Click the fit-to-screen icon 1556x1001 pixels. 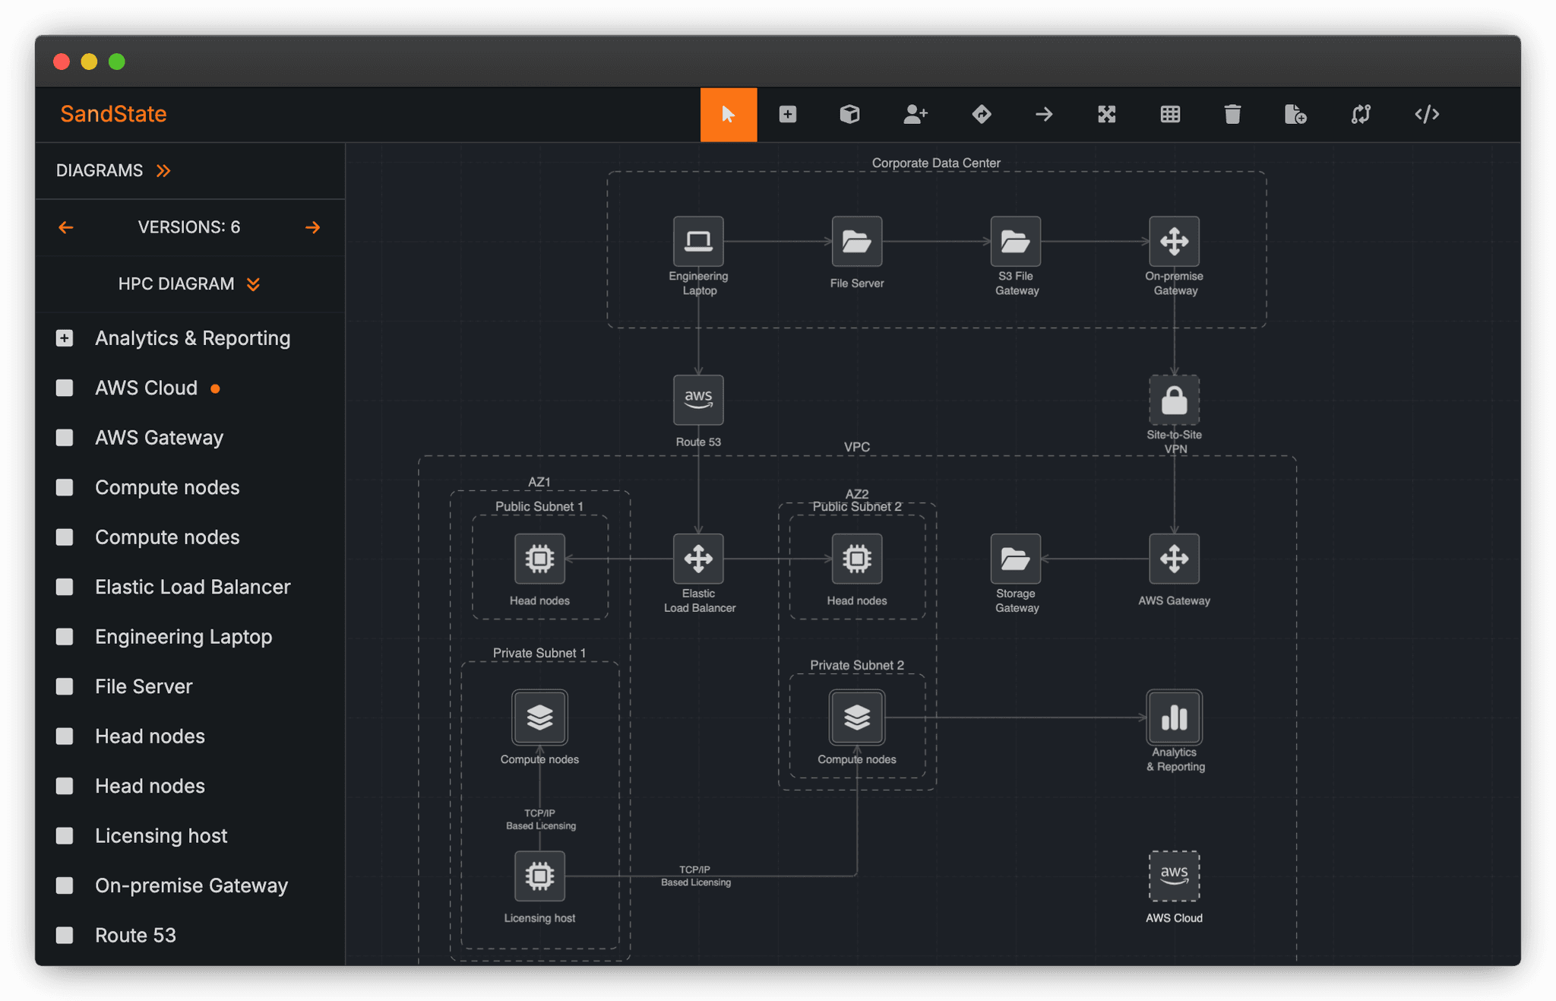[x=1106, y=115]
